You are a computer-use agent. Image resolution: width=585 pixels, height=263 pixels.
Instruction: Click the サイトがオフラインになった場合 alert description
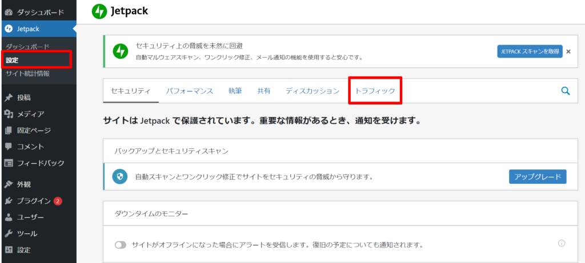(x=277, y=245)
